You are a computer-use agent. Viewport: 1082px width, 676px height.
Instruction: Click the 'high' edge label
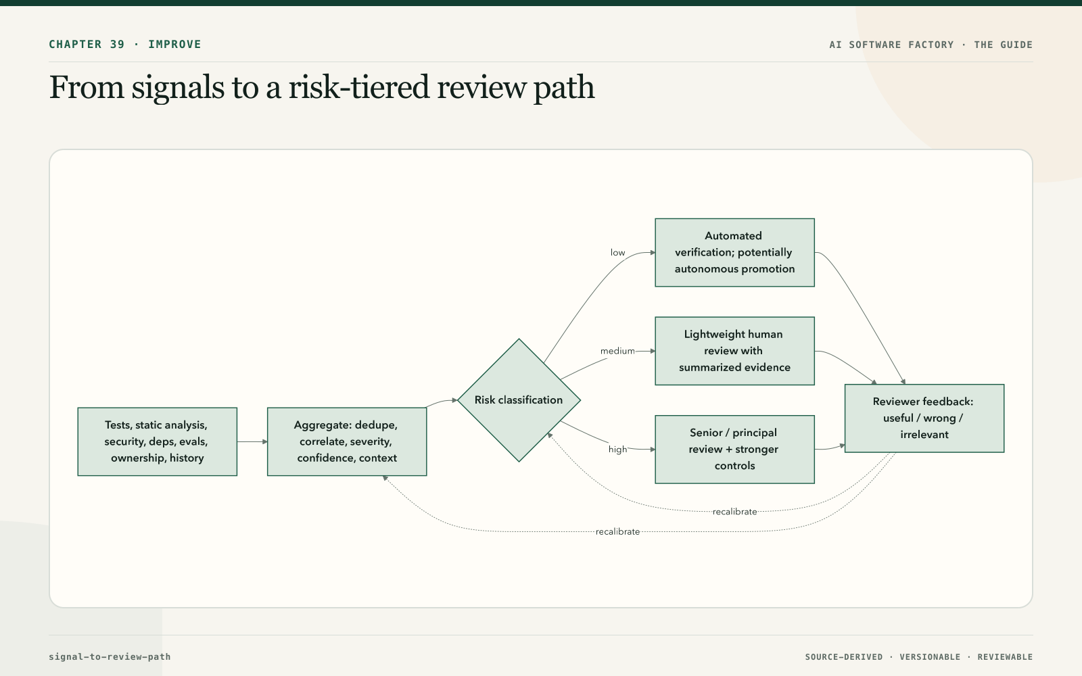[617, 450]
